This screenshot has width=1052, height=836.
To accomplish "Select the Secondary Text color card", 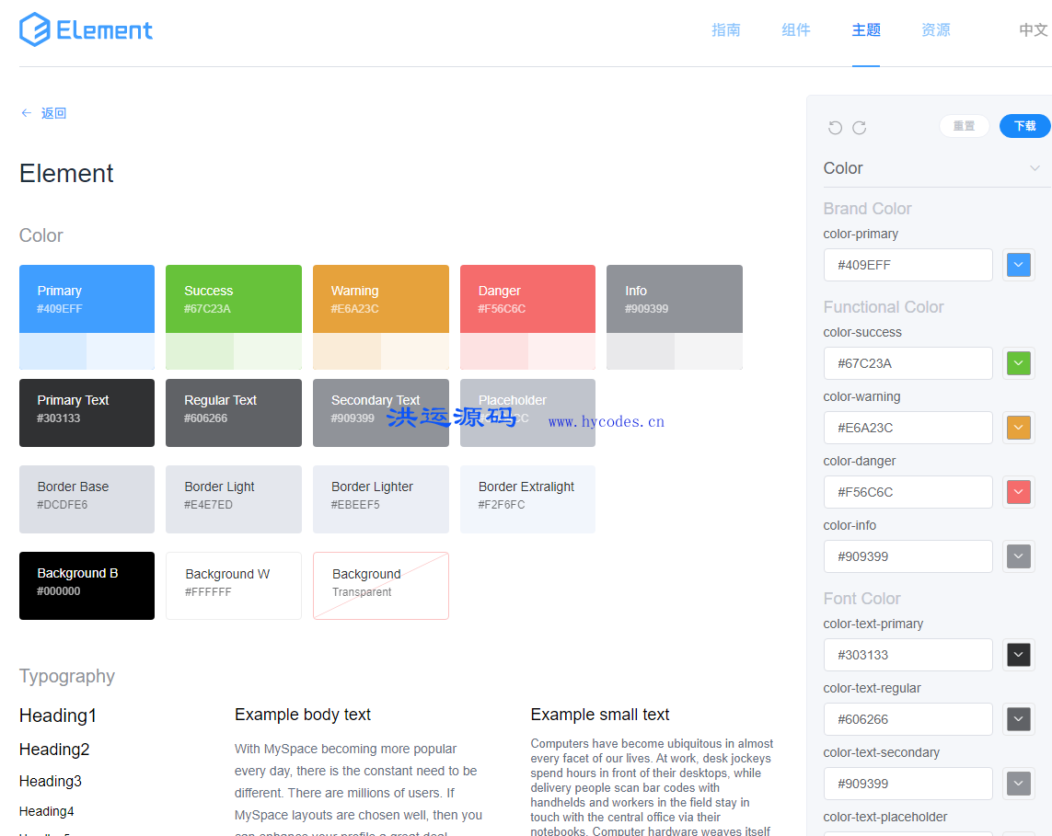I will tap(380, 413).
